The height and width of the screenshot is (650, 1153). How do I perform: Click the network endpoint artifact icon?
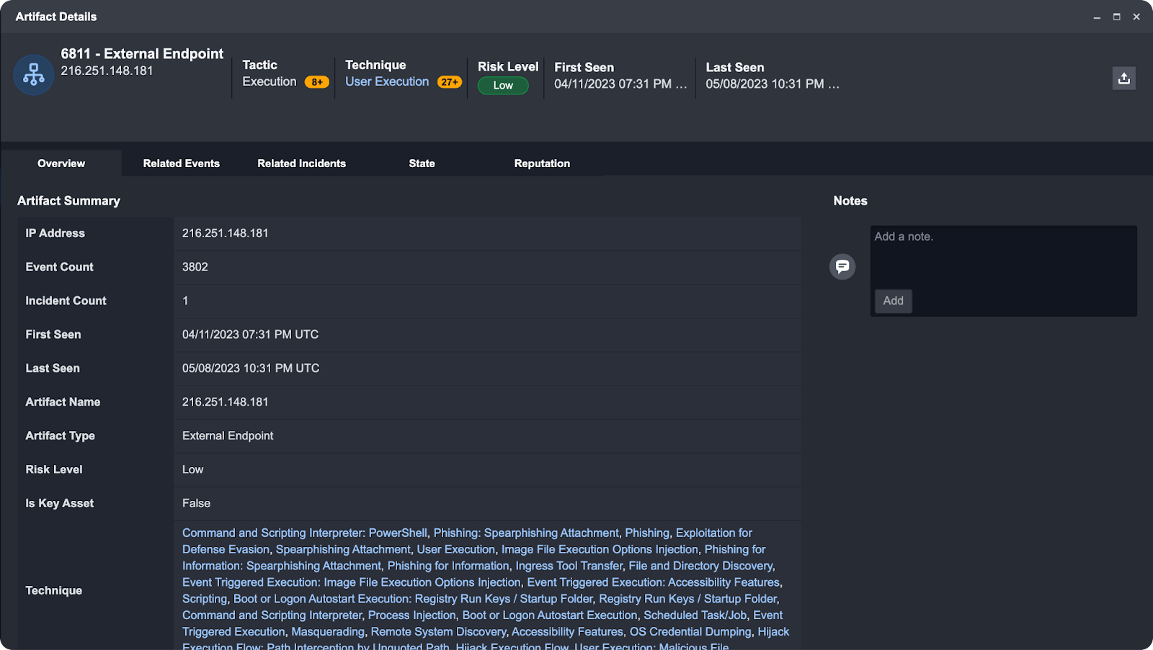coord(34,75)
